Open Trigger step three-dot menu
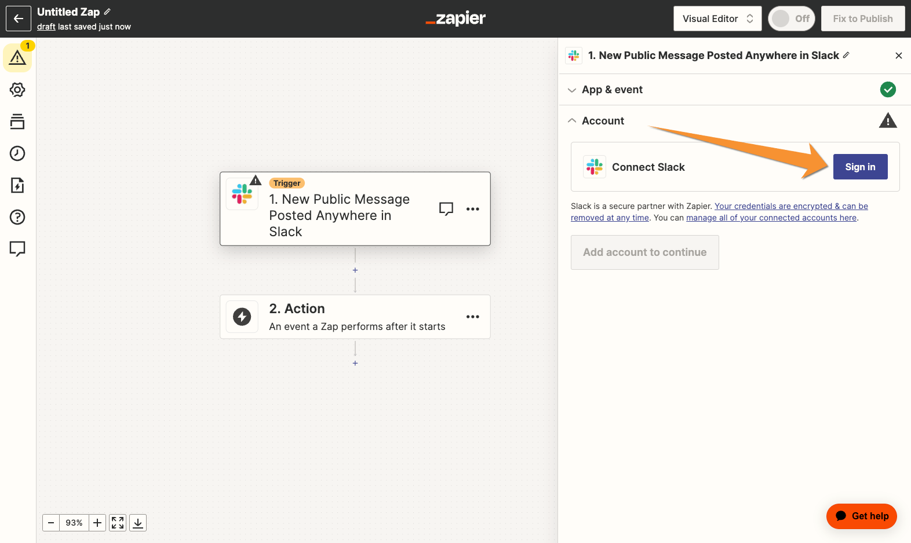 (x=473, y=209)
